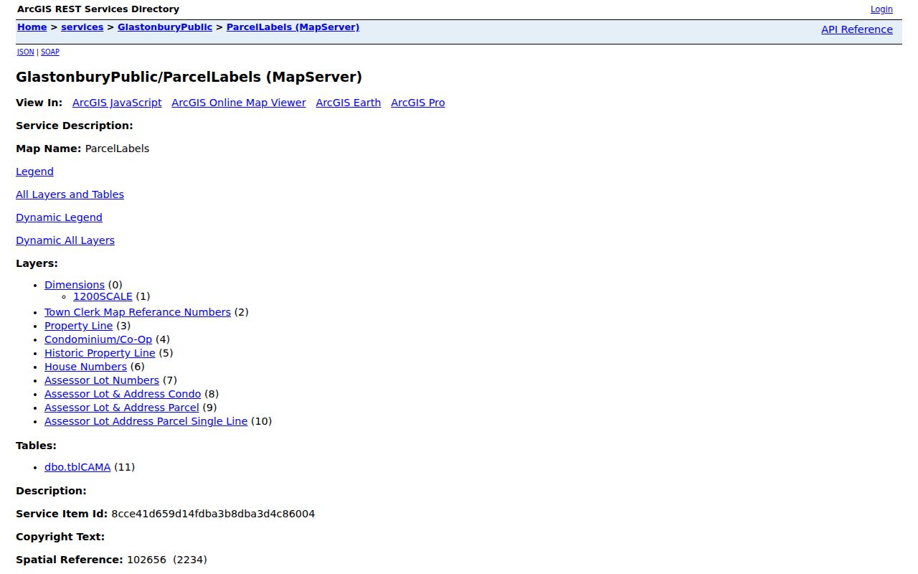
Task: Open Dynamic All Layers link
Action: click(65, 240)
